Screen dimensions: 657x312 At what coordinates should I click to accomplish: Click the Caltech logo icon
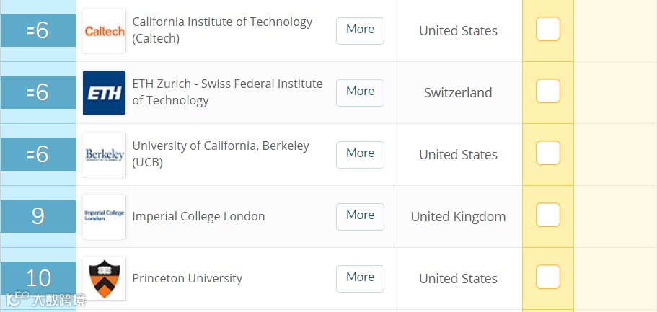point(104,31)
